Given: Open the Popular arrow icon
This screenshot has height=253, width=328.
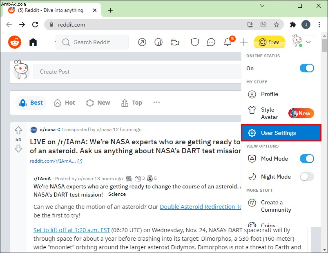Looking at the screenshot, I should tap(142, 42).
